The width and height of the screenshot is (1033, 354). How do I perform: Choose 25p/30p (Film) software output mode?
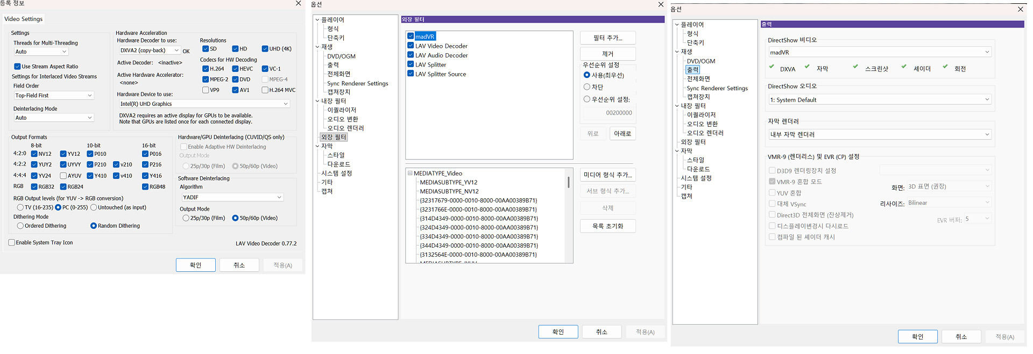click(x=186, y=218)
